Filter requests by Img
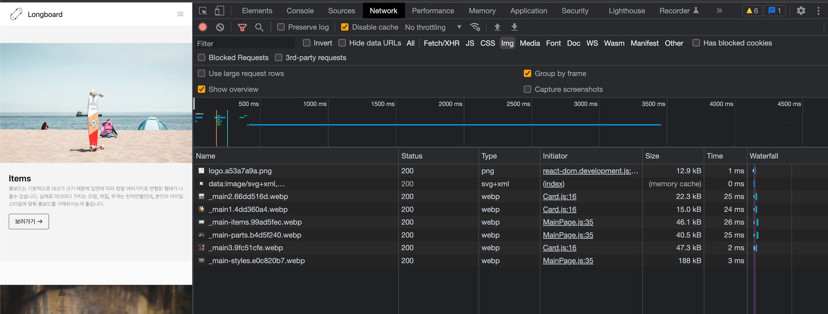This screenshot has height=314, width=828. click(x=507, y=43)
